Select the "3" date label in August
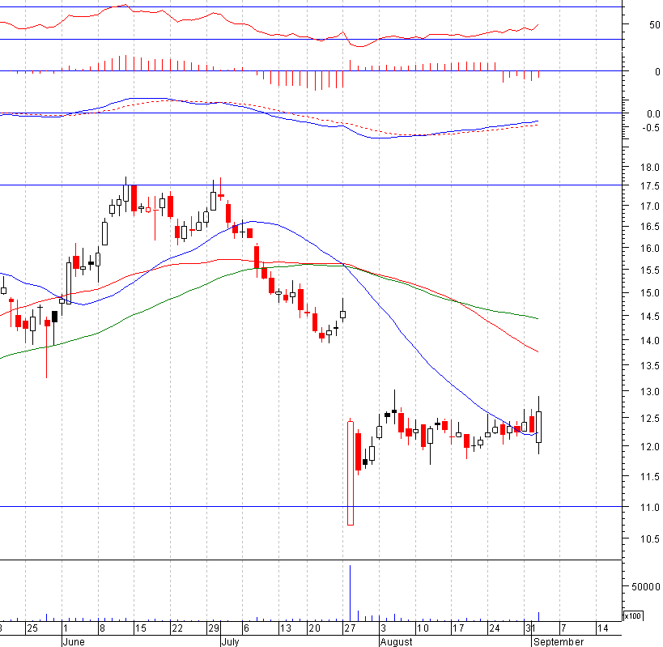Viewport: 663px width, 647px height. click(383, 628)
